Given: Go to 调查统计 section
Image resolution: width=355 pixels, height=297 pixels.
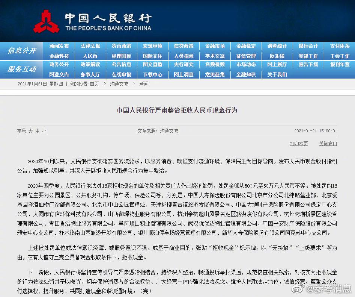Looking at the screenshot, I should click(x=277, y=46).
